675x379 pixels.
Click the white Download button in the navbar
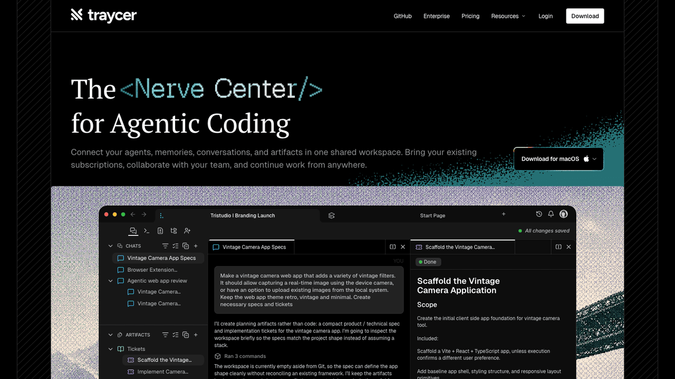click(585, 16)
